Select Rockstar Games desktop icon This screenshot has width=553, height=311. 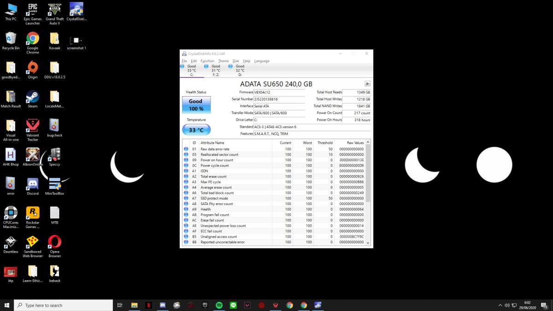coord(33,217)
